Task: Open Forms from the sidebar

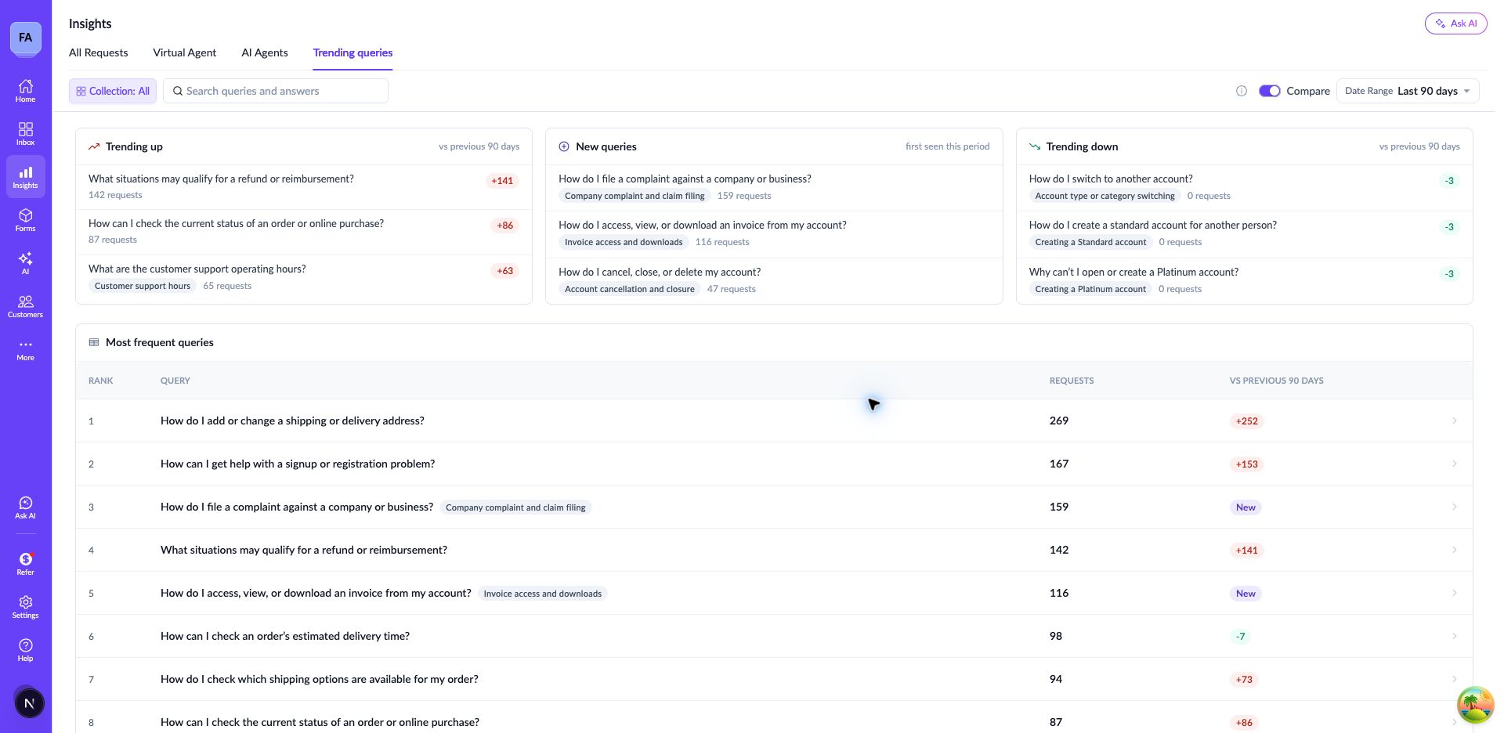Action: pyautogui.click(x=25, y=220)
